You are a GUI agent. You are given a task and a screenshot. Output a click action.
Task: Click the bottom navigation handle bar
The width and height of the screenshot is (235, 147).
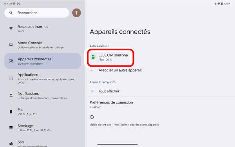coord(117,144)
